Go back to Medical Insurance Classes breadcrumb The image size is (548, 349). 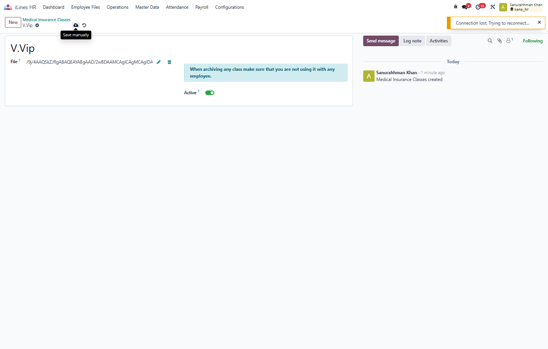pos(47,20)
